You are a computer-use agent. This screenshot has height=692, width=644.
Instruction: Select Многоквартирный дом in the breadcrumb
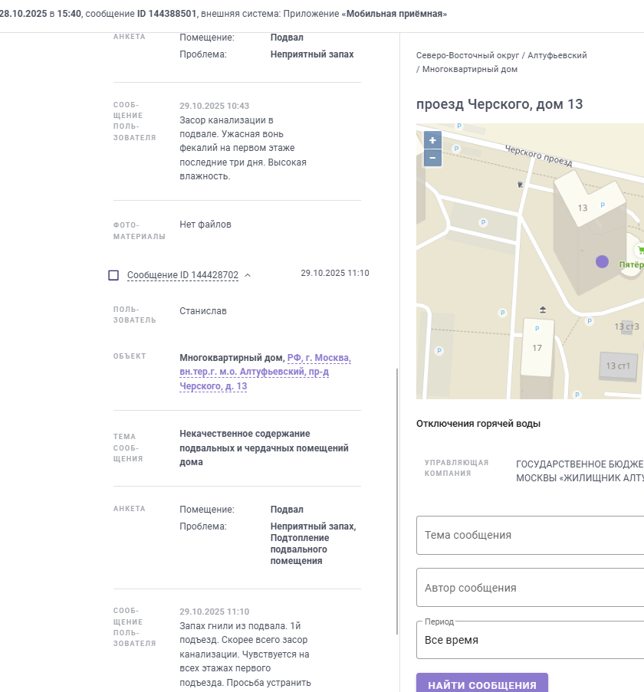(x=469, y=69)
